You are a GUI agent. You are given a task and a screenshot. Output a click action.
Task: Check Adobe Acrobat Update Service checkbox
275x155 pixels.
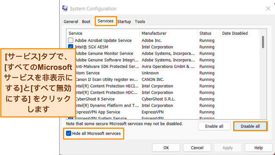[71, 41]
